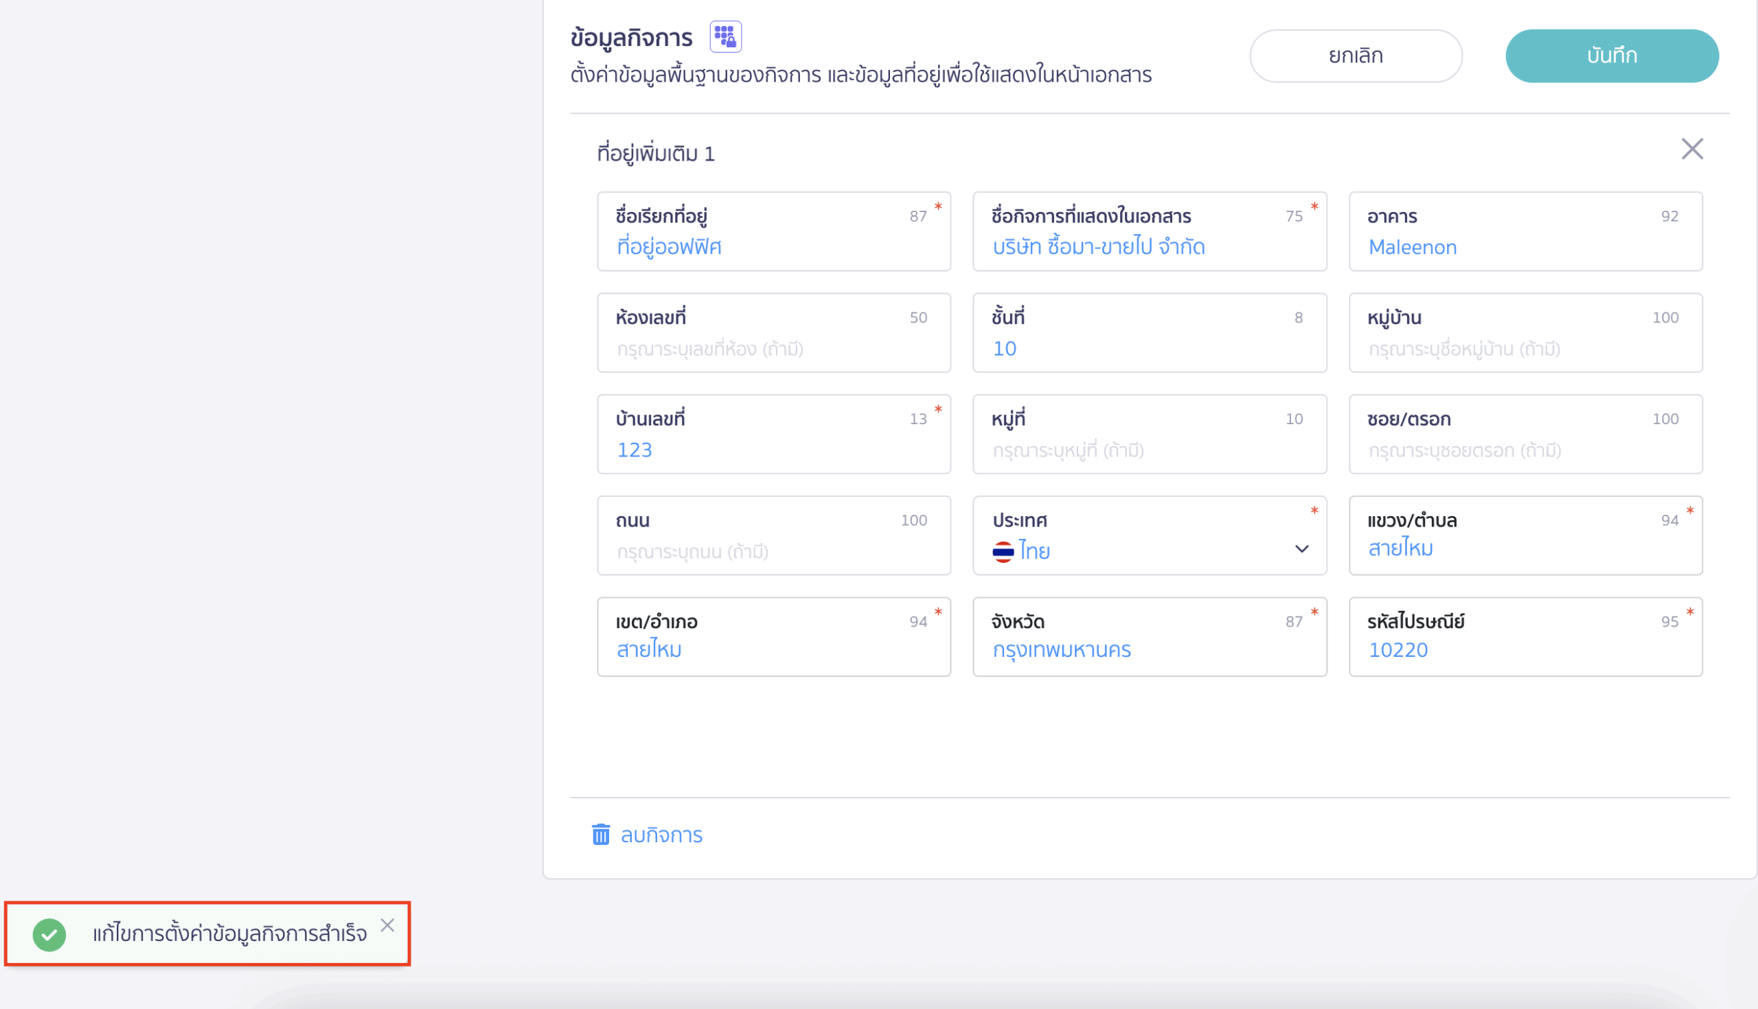Click the จังหวัด province field
The width and height of the screenshot is (1758, 1009).
click(1149, 649)
